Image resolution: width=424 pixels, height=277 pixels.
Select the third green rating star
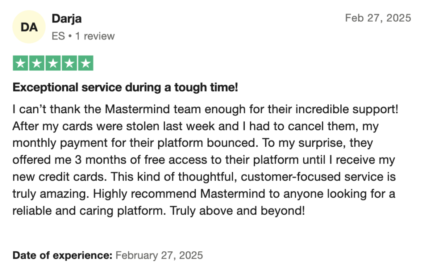pos(53,63)
